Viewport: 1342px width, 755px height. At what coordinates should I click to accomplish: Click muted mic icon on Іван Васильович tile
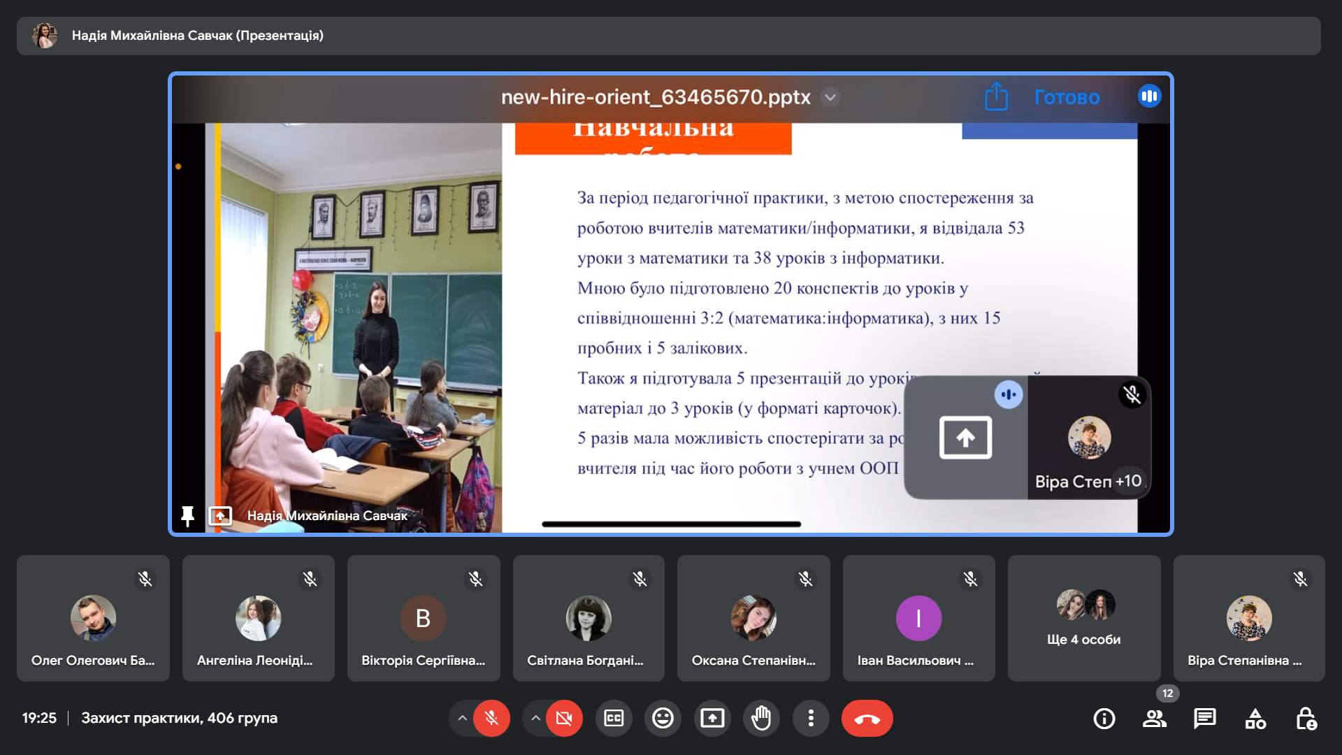coord(970,579)
